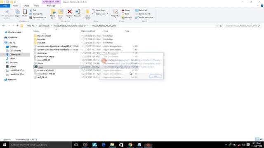
Task: Open Microsoft Store from taskbar
Action: [x=121, y=145]
